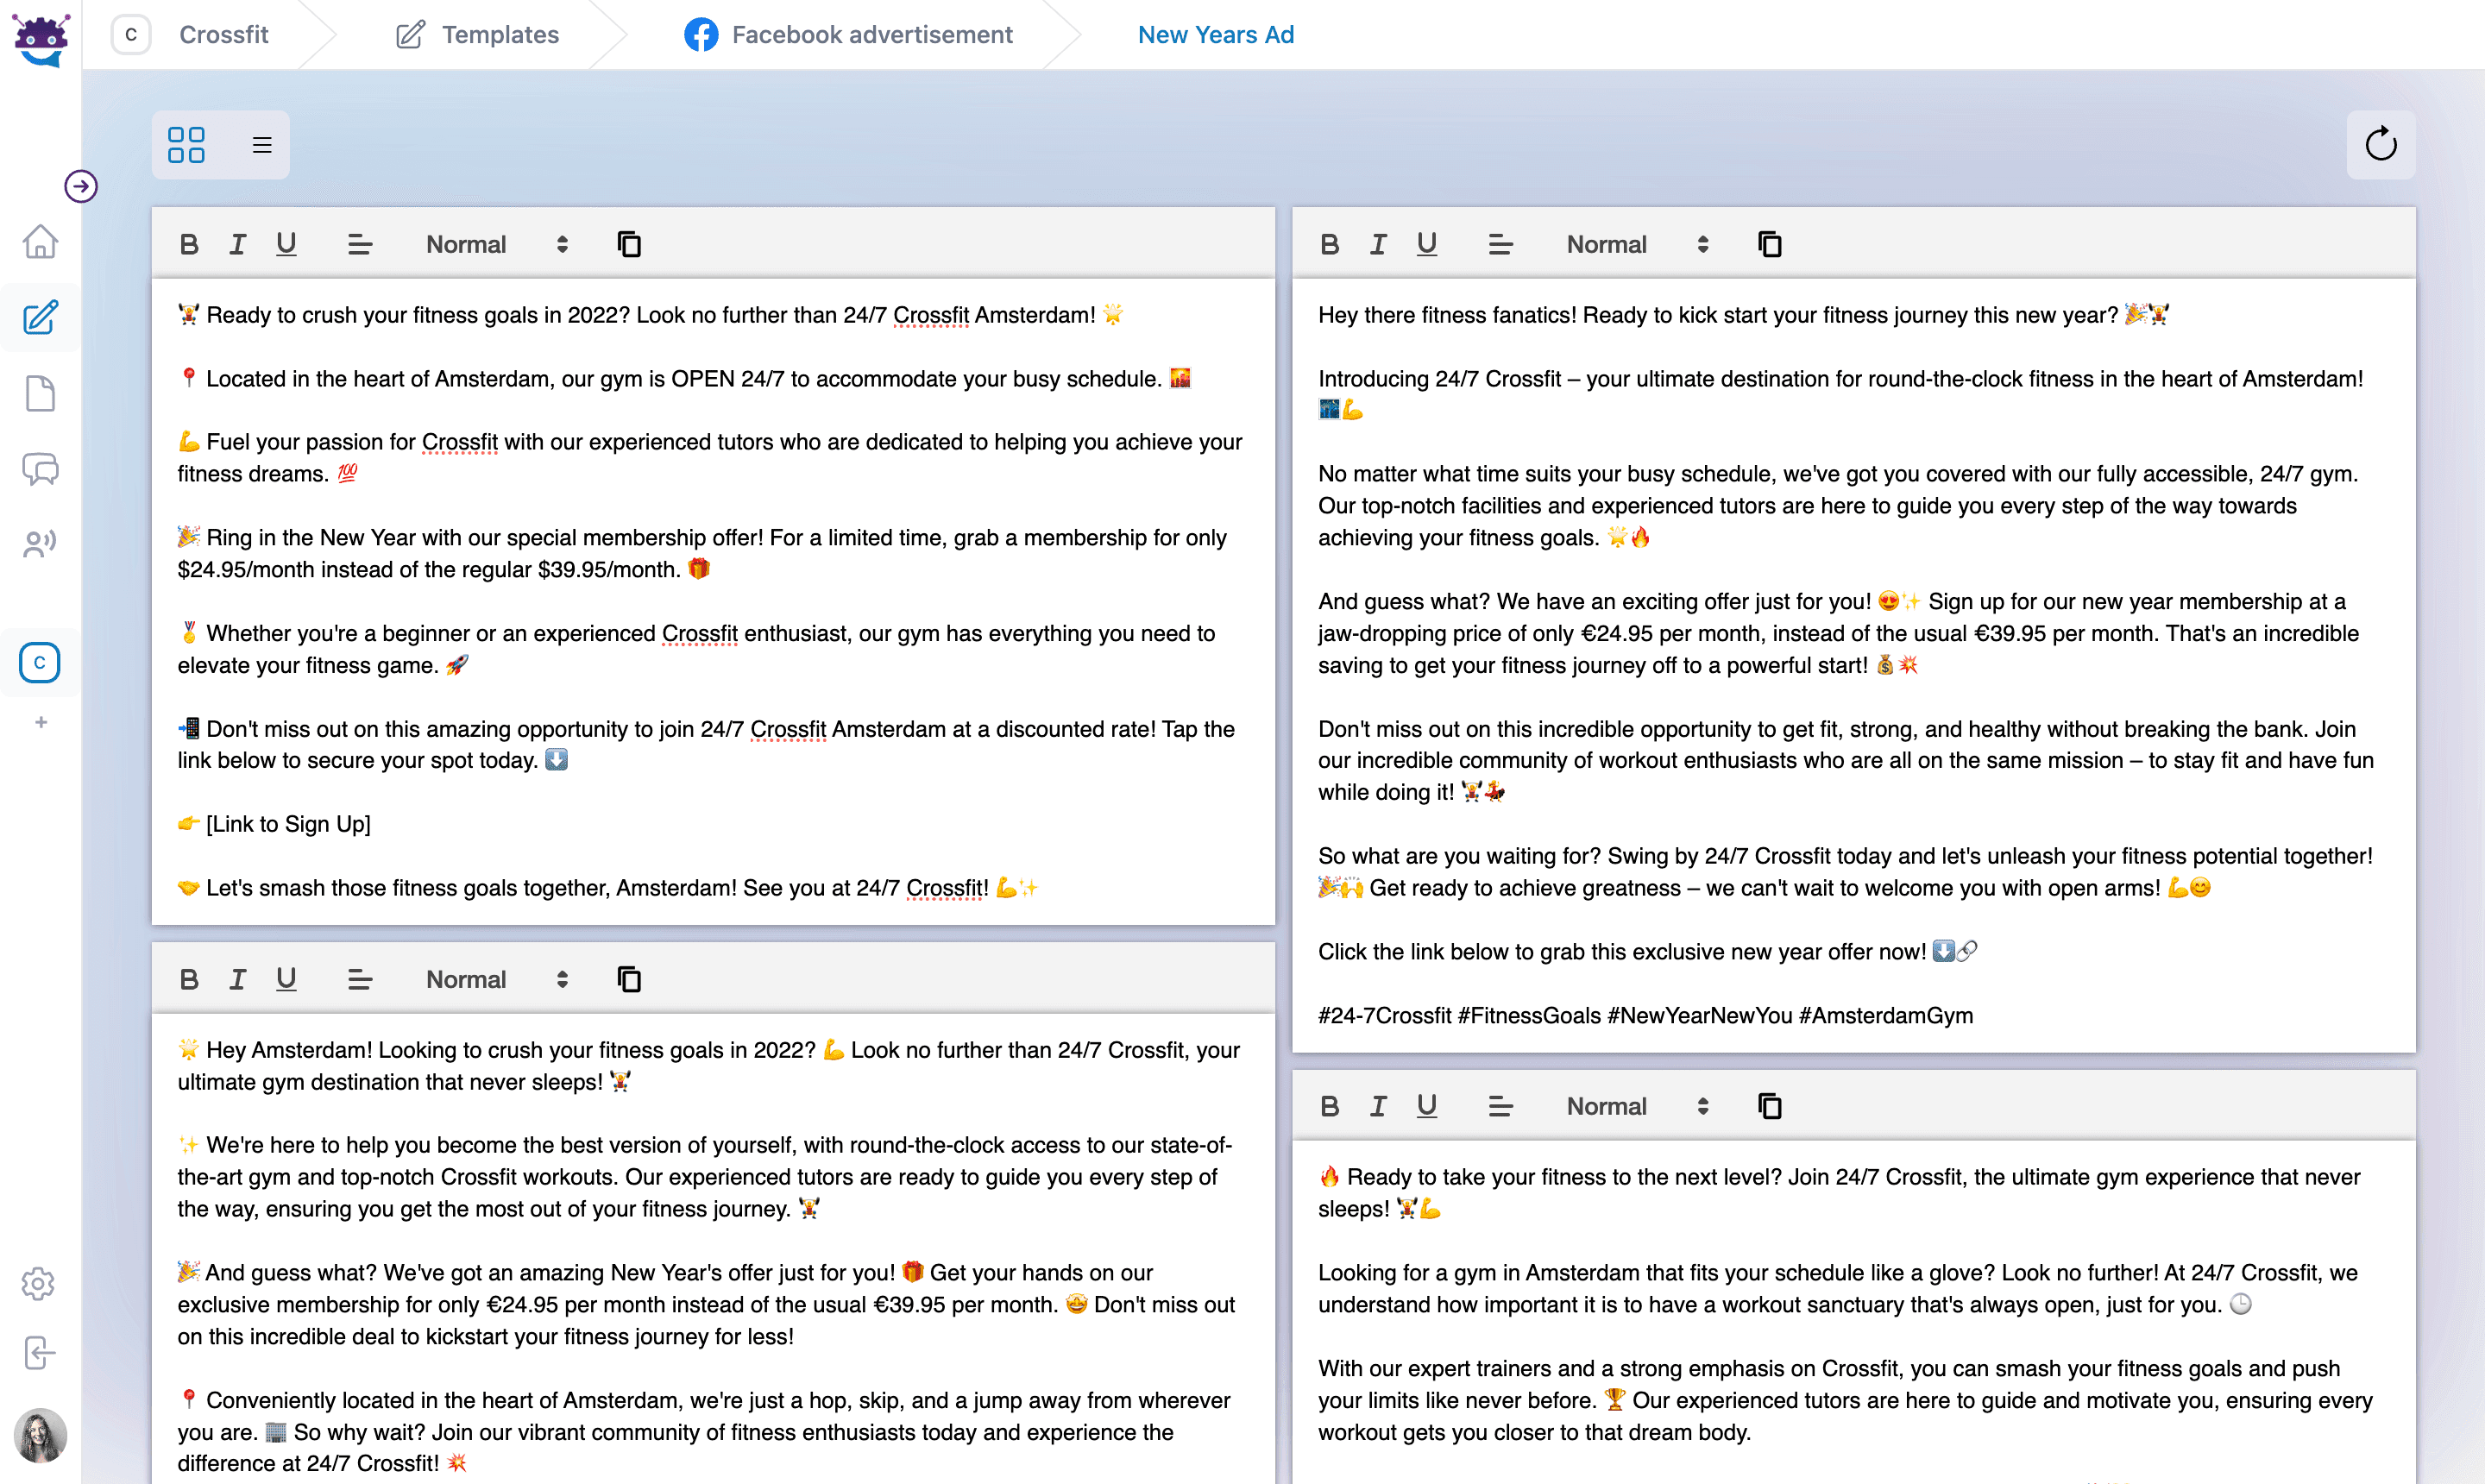2485x1484 pixels.
Task: Go to Crossfit breadcrumb
Action: pyautogui.click(x=224, y=34)
